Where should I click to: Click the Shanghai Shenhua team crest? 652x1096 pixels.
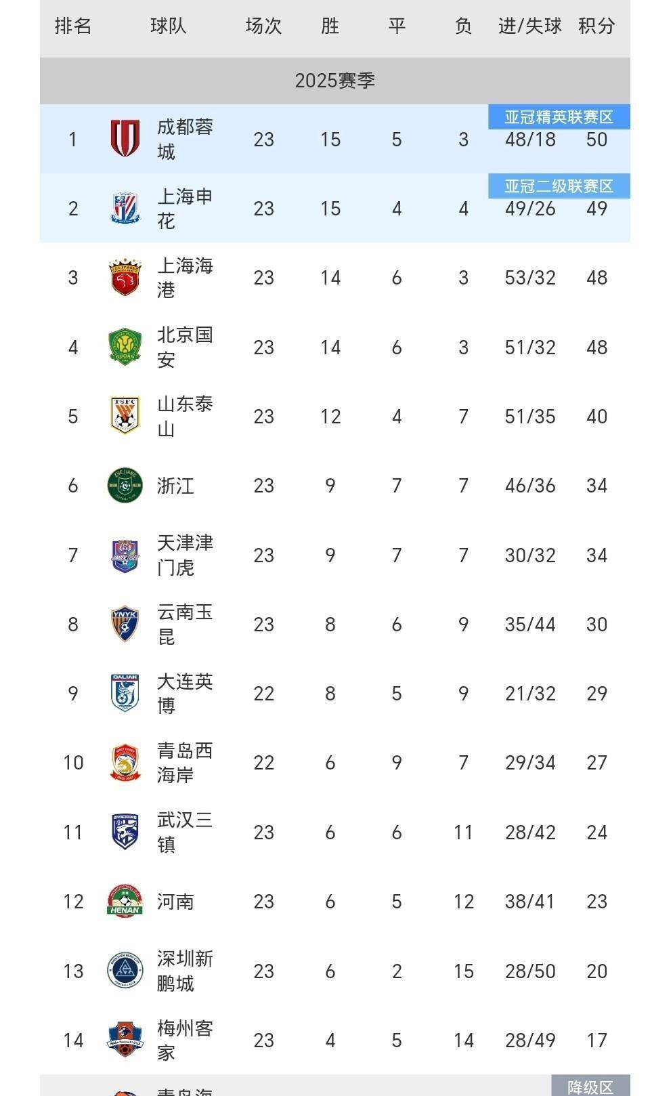125,208
